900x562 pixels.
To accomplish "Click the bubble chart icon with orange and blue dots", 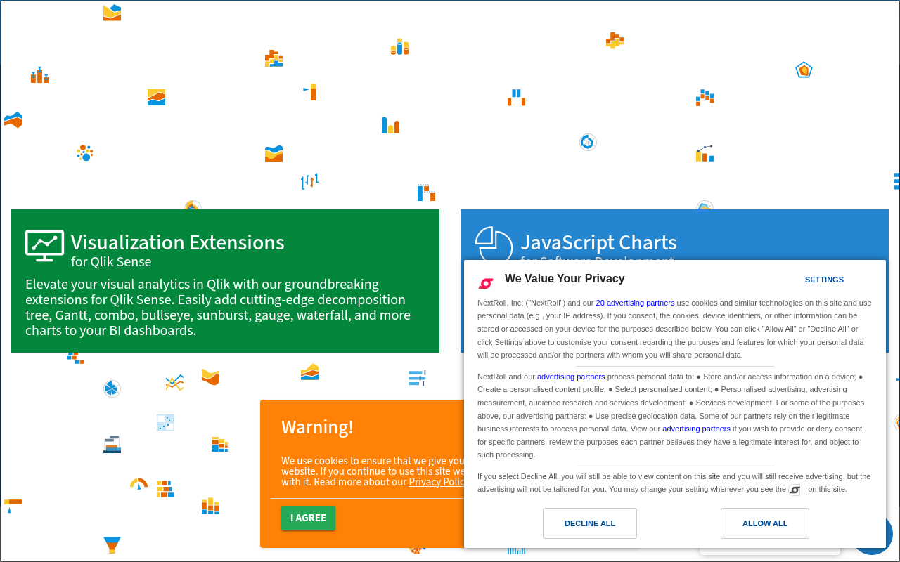I will coord(85,152).
